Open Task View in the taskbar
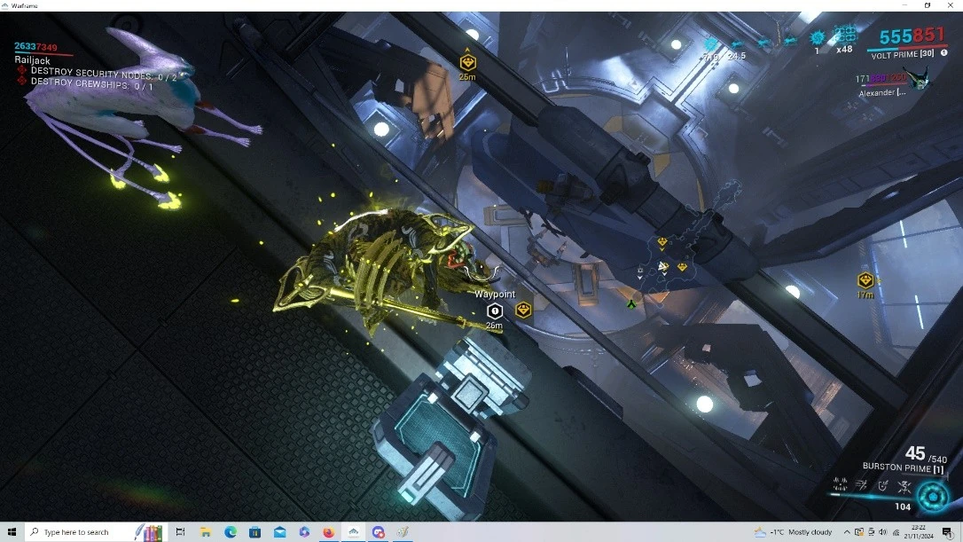The height and width of the screenshot is (542, 963). 180,532
